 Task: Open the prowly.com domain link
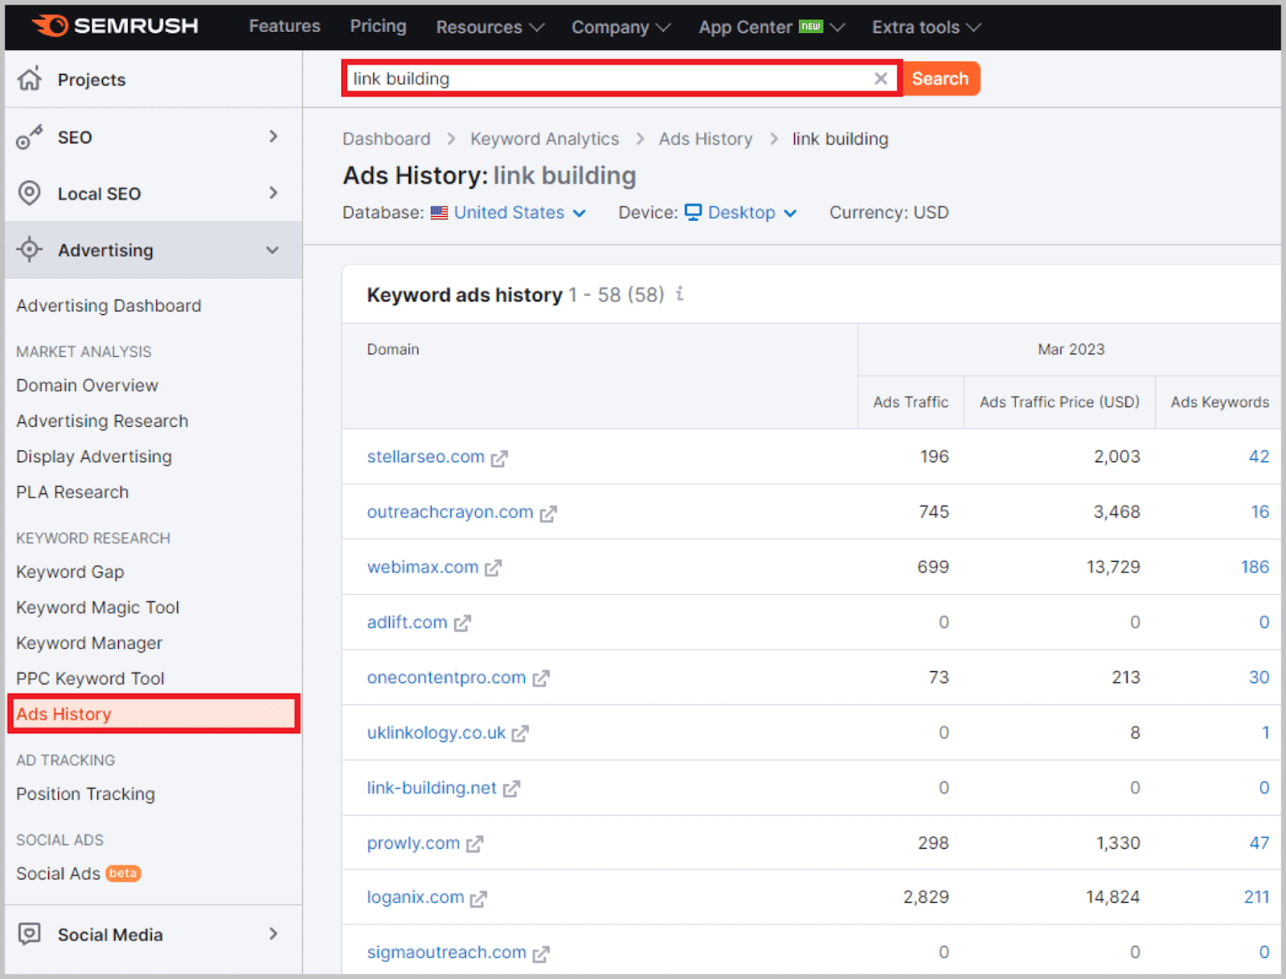coord(413,842)
